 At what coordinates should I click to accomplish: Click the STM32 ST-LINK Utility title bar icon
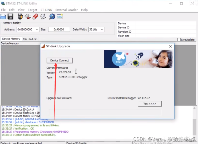click(x=3, y=3)
